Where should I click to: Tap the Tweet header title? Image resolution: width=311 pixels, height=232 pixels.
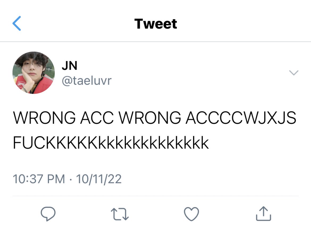tap(155, 24)
